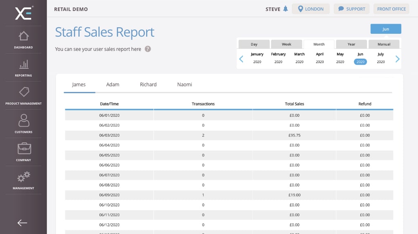
Task: Click the Support button
Action: (351, 9)
